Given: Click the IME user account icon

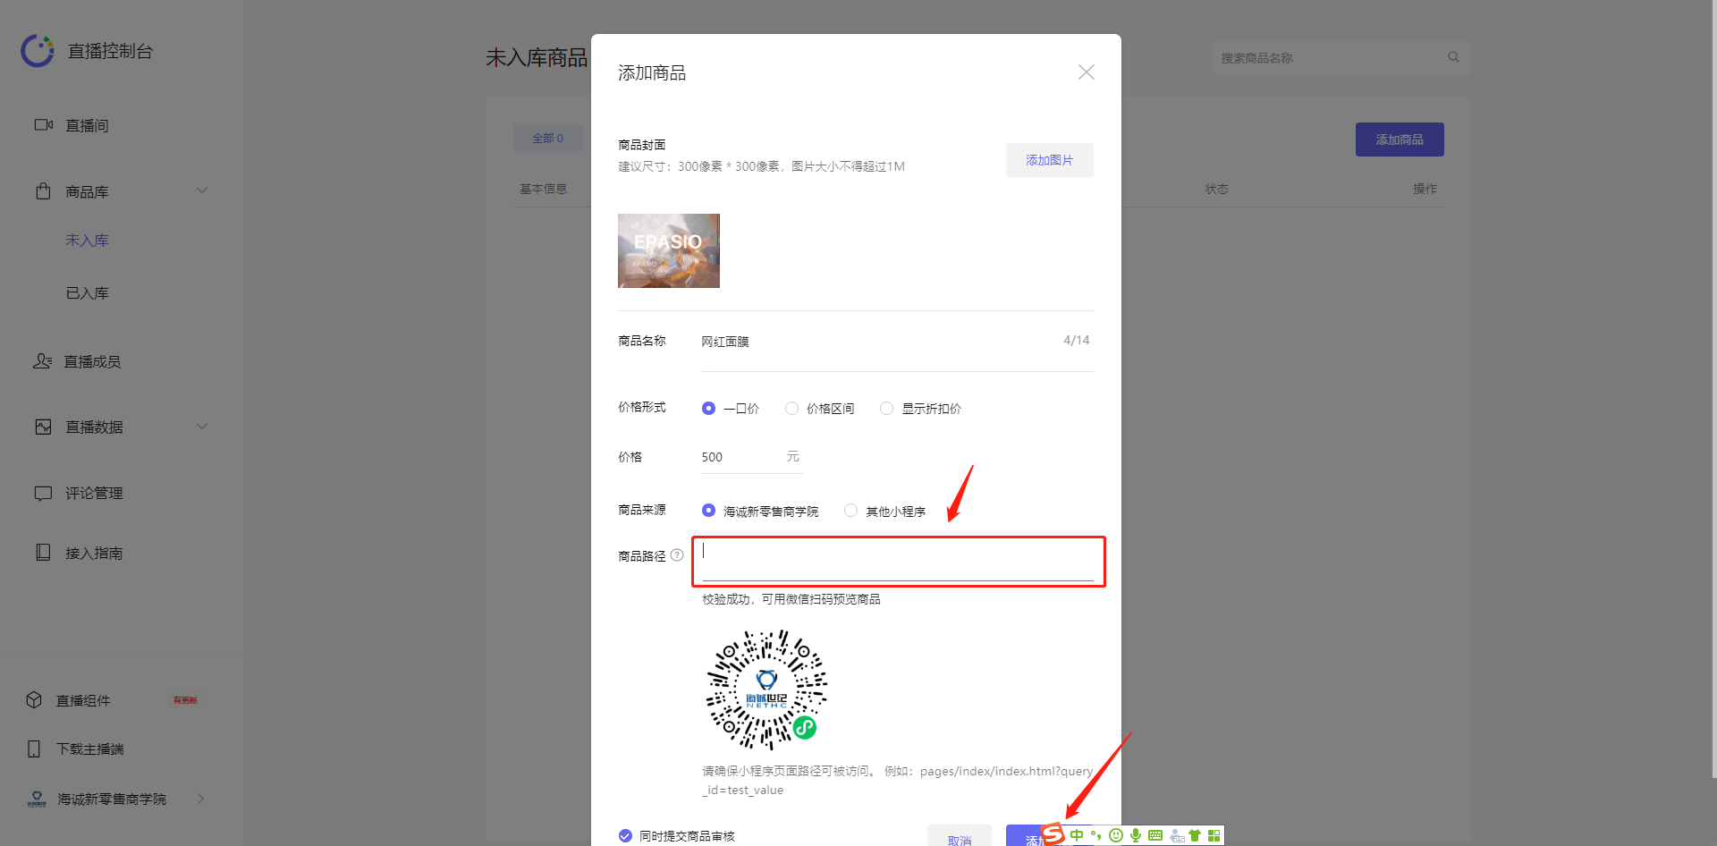Looking at the screenshot, I should pos(1177,835).
